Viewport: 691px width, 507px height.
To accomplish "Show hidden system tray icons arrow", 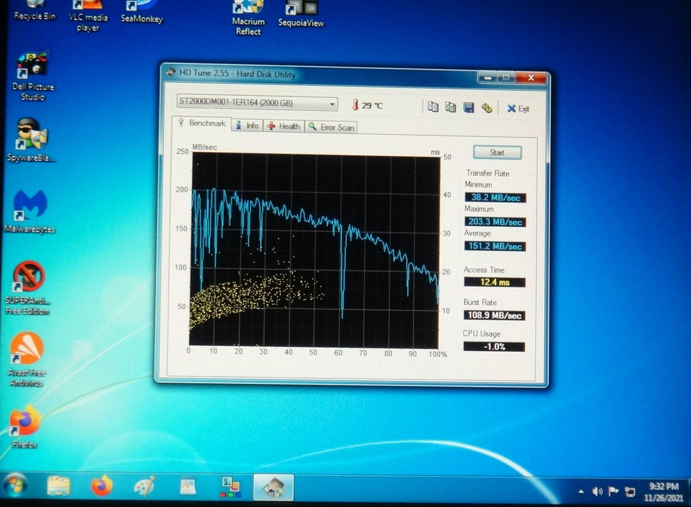I will [581, 491].
